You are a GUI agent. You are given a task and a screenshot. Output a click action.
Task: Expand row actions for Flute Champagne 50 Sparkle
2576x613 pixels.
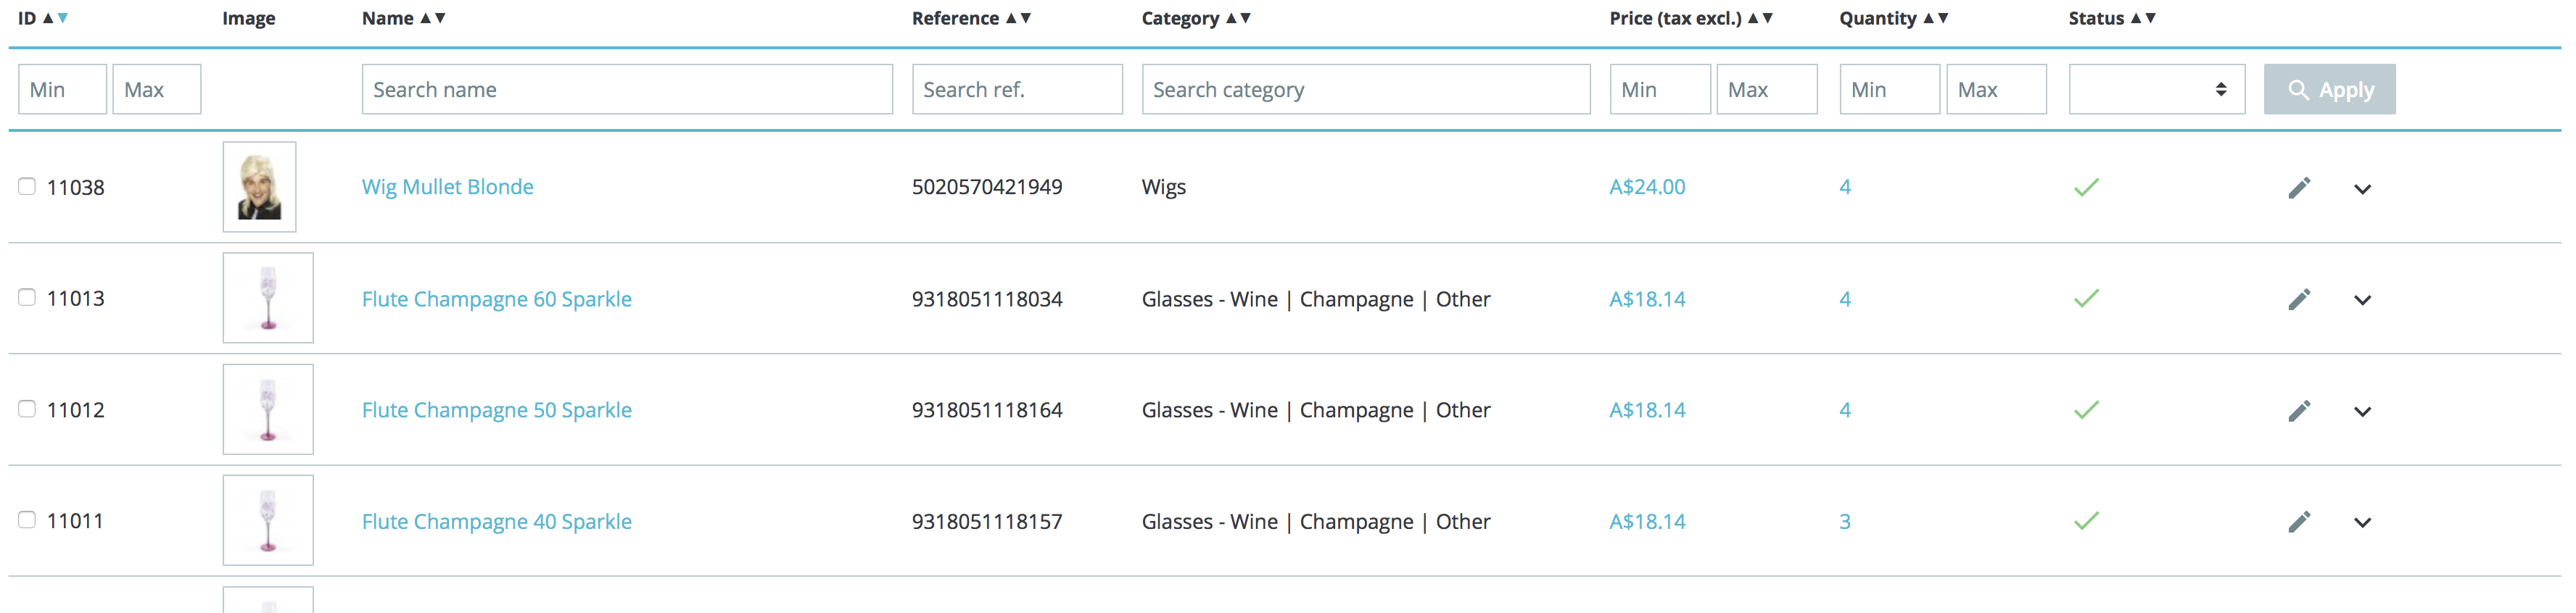pyautogui.click(x=2362, y=412)
